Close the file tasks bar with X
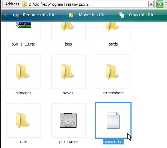 5,15
